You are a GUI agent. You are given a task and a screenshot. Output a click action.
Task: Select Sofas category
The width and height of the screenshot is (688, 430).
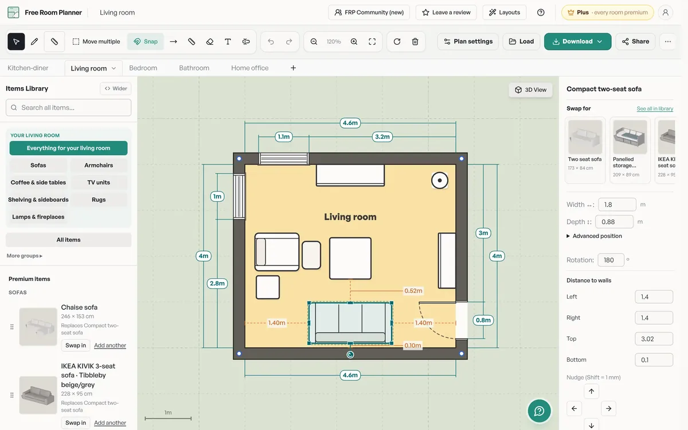pyautogui.click(x=38, y=165)
